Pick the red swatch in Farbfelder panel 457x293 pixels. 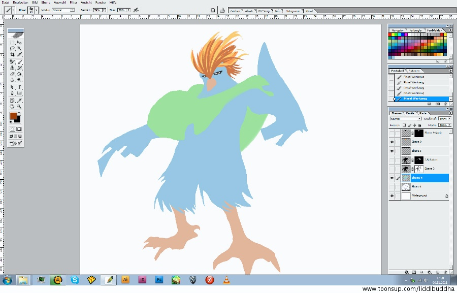point(389,35)
